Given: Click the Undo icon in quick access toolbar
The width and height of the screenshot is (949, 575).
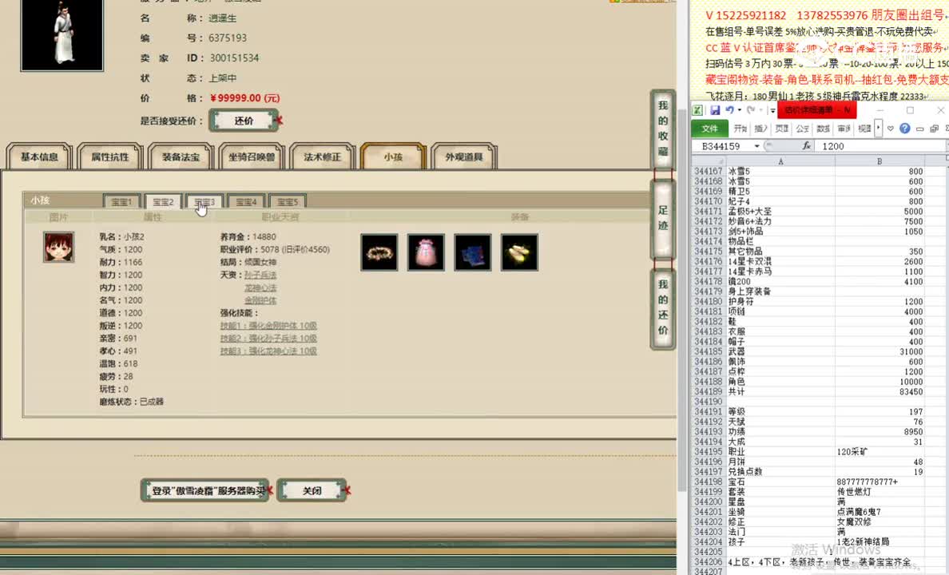Looking at the screenshot, I should click(x=730, y=111).
